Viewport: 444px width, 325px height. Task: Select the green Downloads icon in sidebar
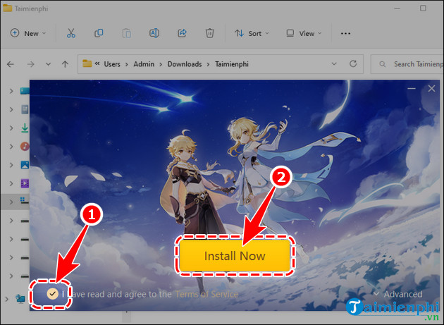coord(25,128)
